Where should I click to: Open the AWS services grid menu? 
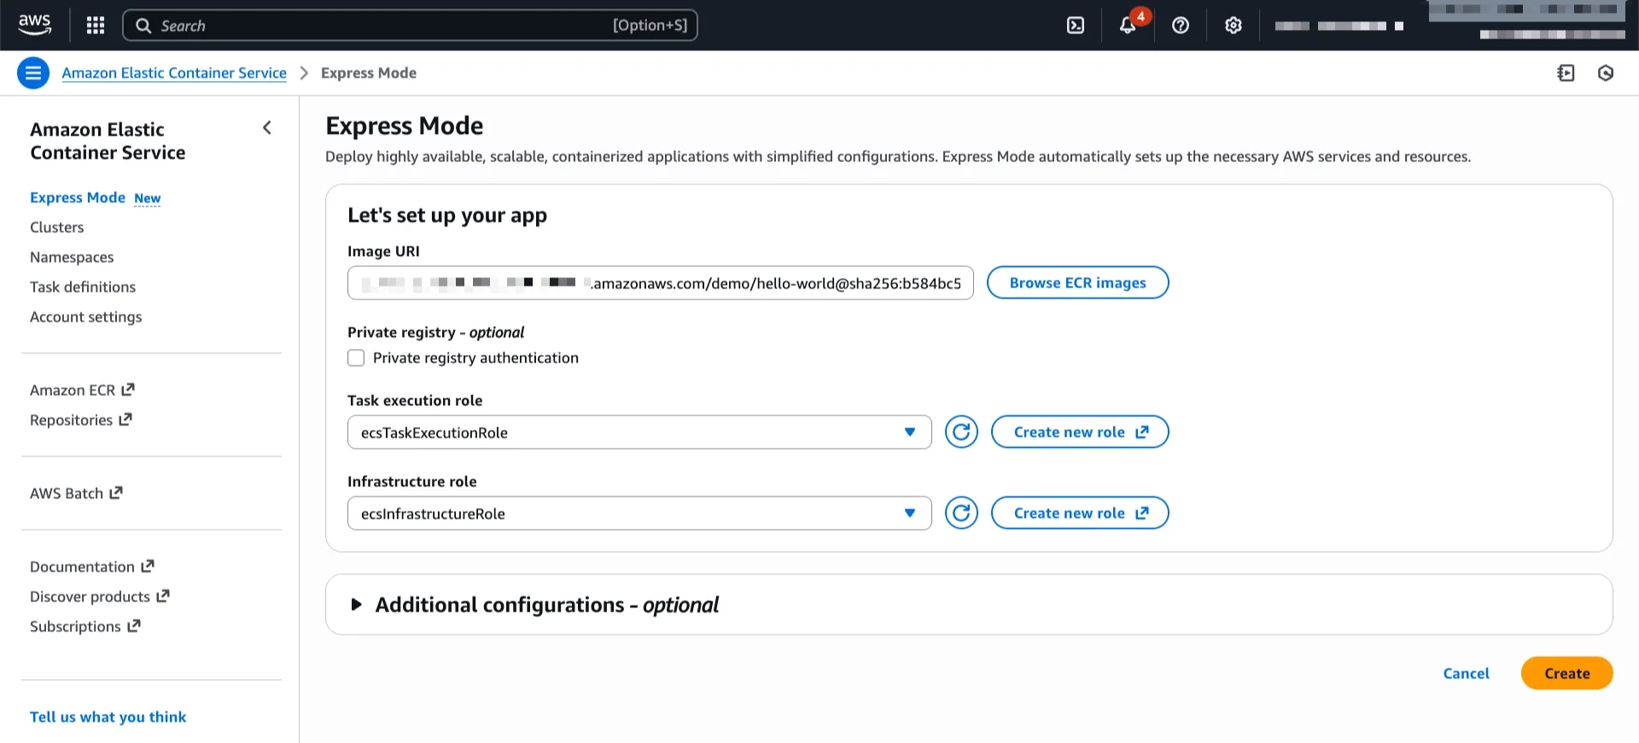tap(96, 26)
